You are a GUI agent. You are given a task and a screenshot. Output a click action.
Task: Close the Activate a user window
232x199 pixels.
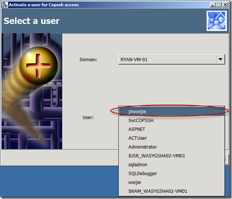(x=226, y=5)
